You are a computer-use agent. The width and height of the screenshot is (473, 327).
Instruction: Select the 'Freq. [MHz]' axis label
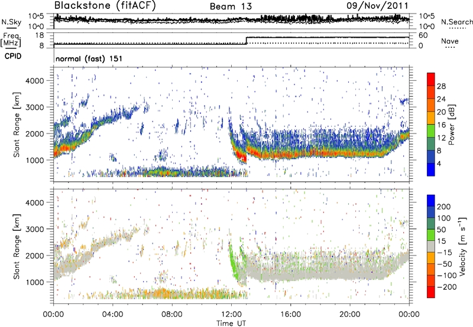(x=11, y=40)
